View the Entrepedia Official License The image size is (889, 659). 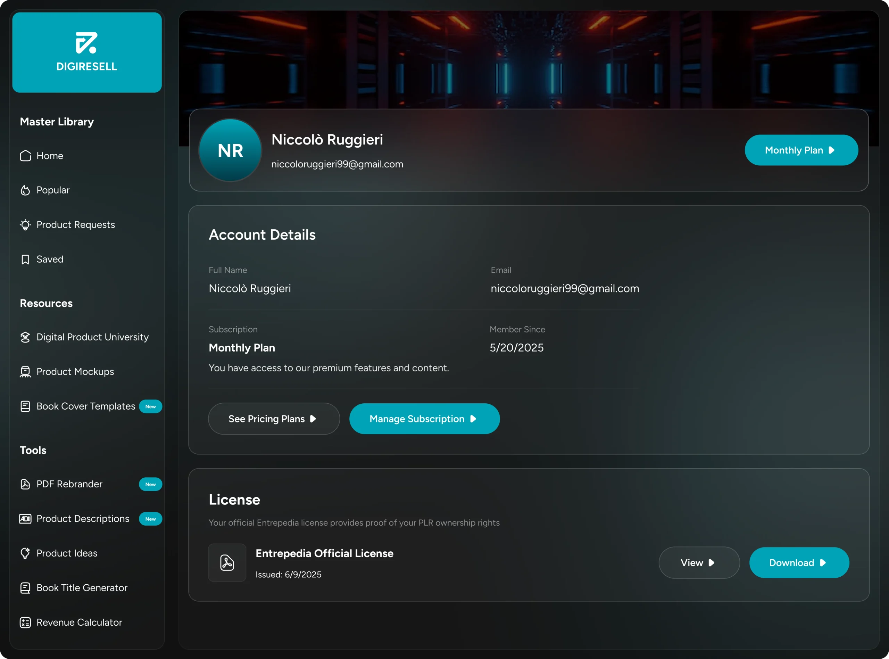699,562
